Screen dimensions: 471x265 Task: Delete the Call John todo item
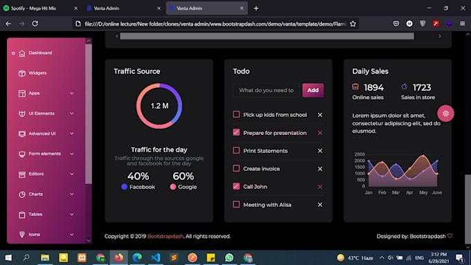[x=320, y=187]
